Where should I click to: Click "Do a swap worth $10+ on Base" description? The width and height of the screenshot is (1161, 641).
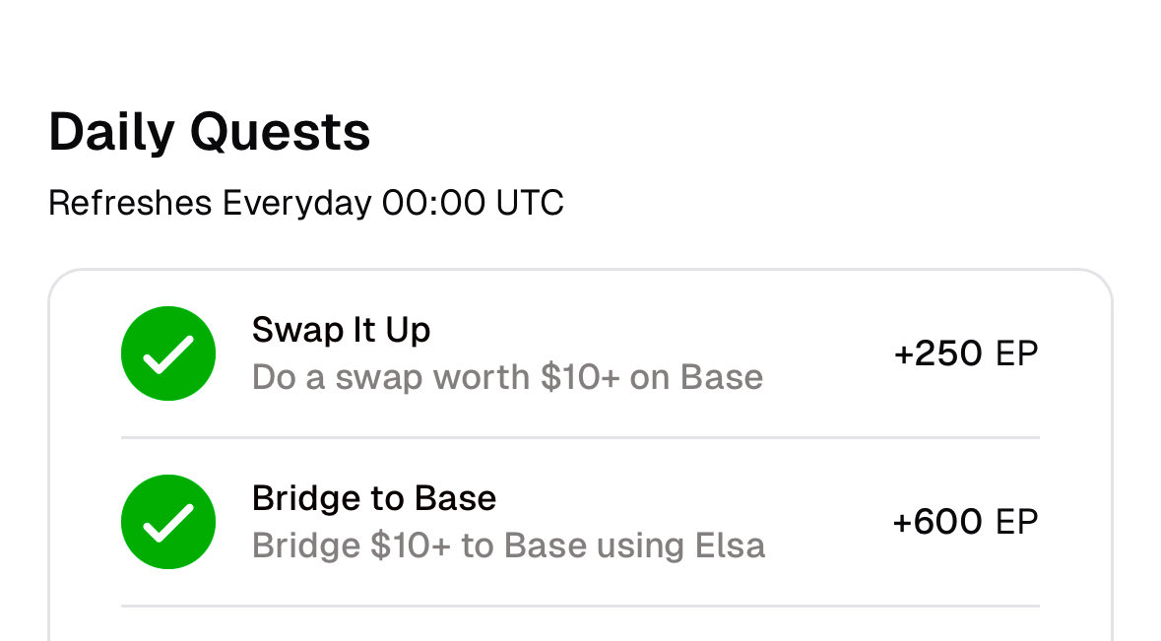tap(507, 377)
